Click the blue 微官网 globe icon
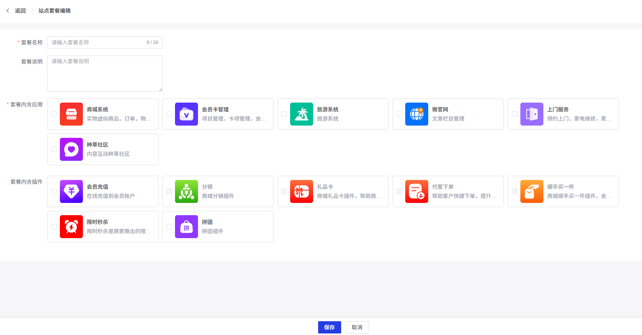Image resolution: width=642 pixels, height=335 pixels. click(417, 114)
